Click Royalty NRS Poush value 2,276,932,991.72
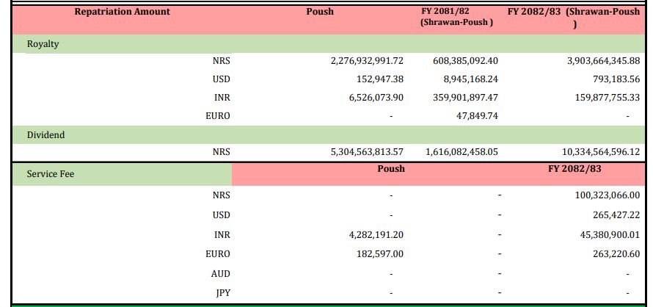Screen dimensions: 653x307 367,60
